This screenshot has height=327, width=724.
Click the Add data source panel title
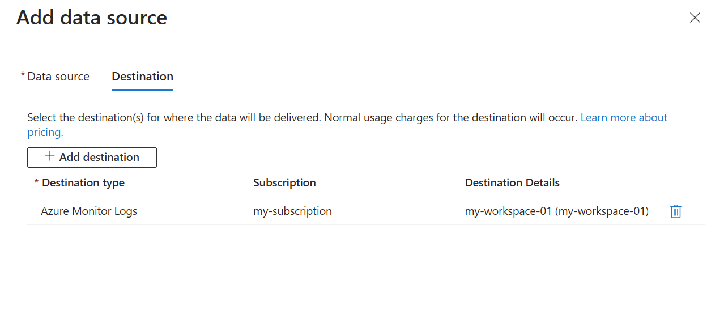point(92,18)
